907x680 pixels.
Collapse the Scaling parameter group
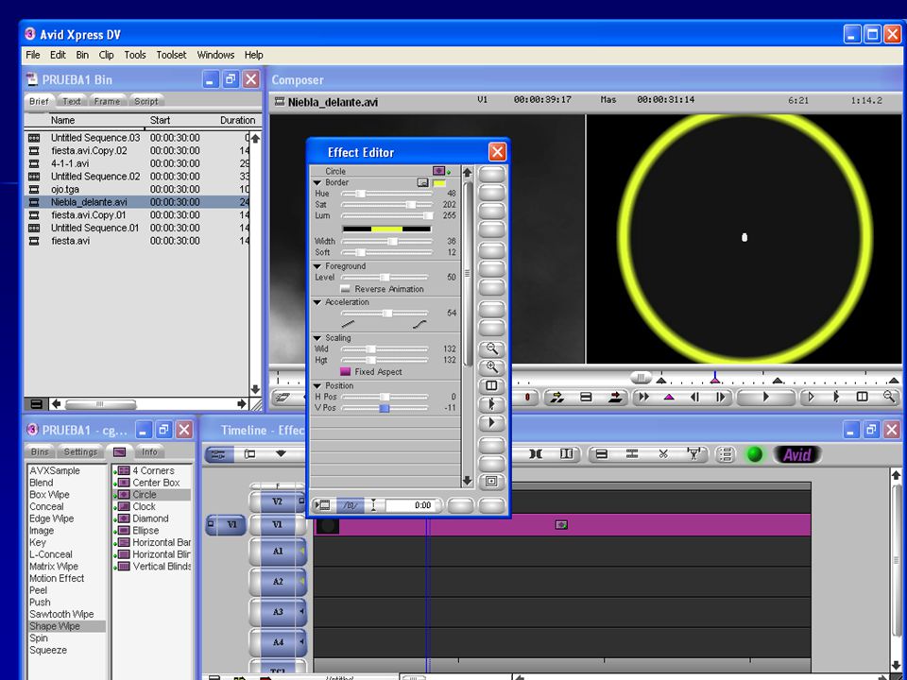click(317, 338)
